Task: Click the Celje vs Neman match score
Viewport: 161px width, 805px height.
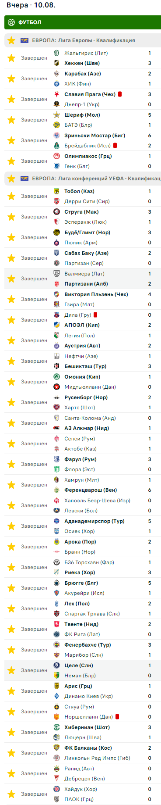Action: pos(150,670)
